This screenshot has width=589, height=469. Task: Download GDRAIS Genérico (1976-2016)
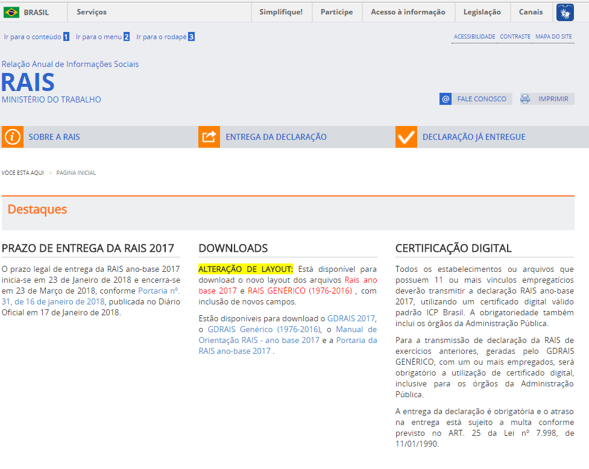pos(264,329)
